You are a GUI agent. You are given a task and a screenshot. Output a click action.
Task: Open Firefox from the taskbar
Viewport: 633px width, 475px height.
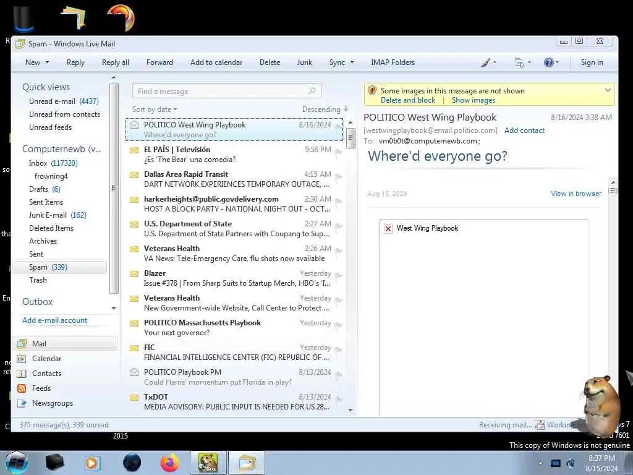pyautogui.click(x=169, y=463)
